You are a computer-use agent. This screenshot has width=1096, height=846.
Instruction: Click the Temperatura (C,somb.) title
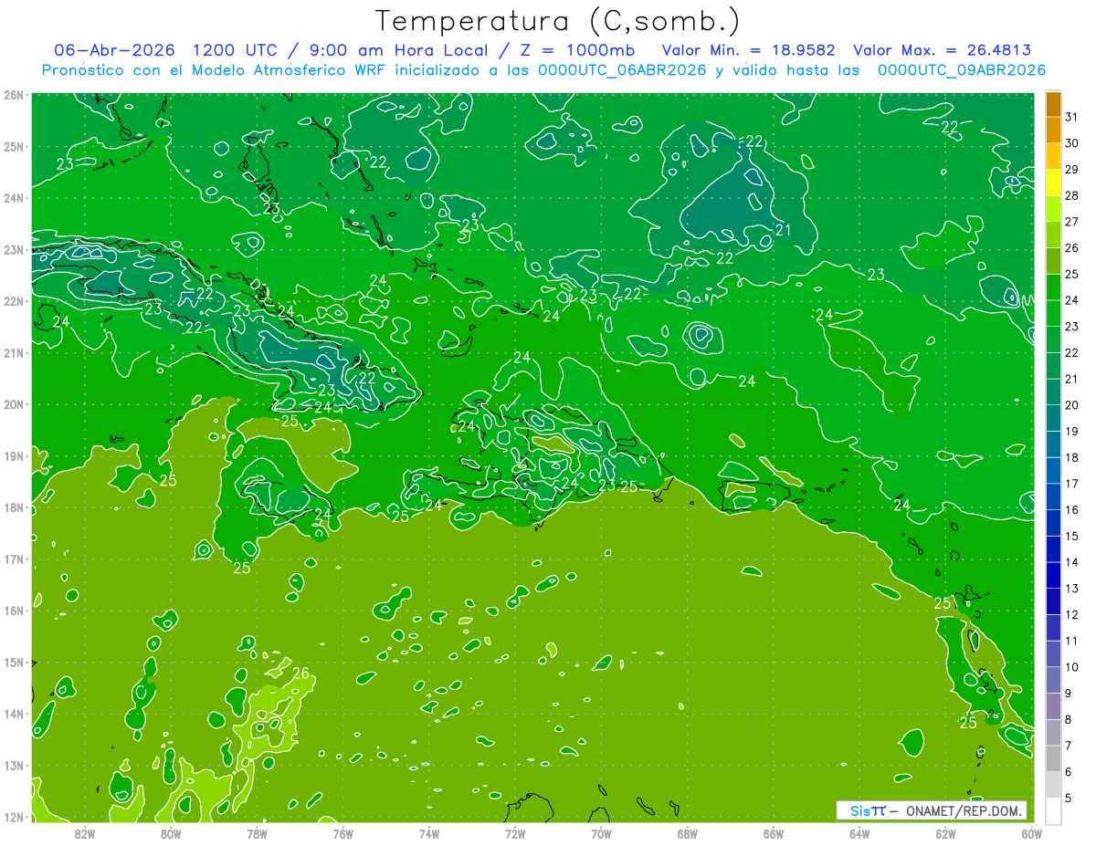click(557, 20)
